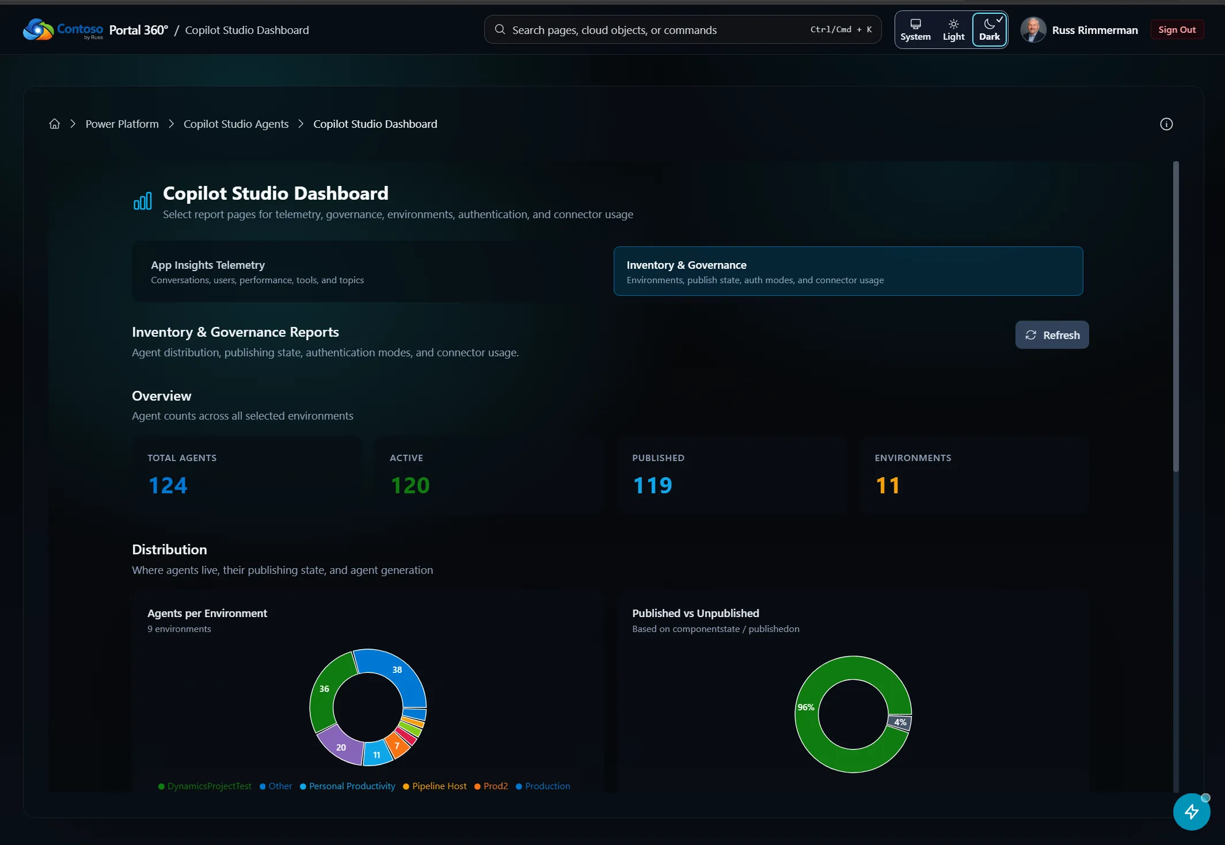Switch to the Light theme
Image resolution: width=1225 pixels, height=845 pixels.
(953, 30)
